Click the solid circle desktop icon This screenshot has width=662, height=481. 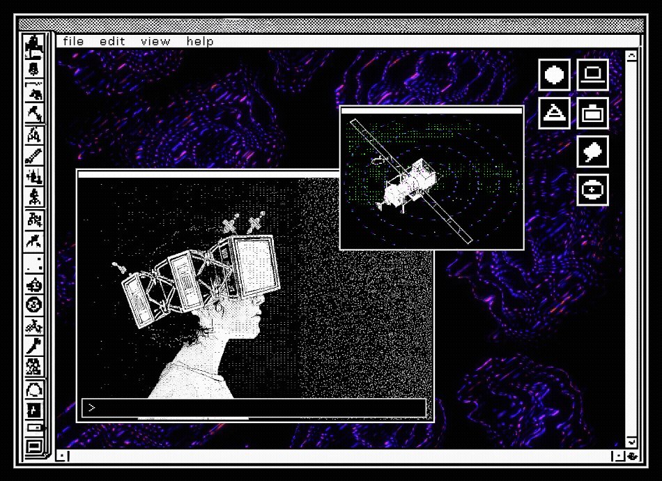point(554,75)
